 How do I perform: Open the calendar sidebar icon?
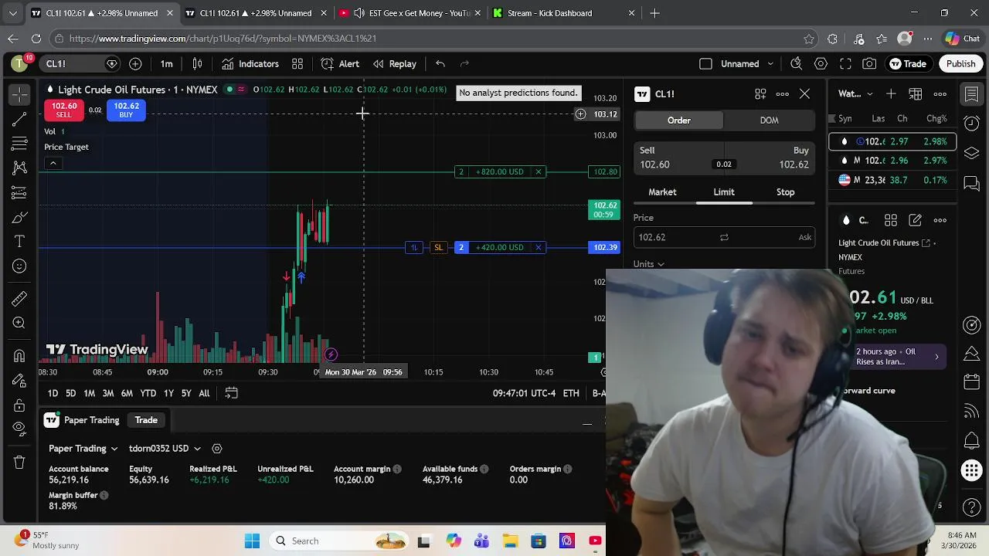pos(972,382)
